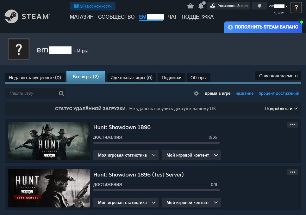Open the Обзоры tab

[198, 78]
